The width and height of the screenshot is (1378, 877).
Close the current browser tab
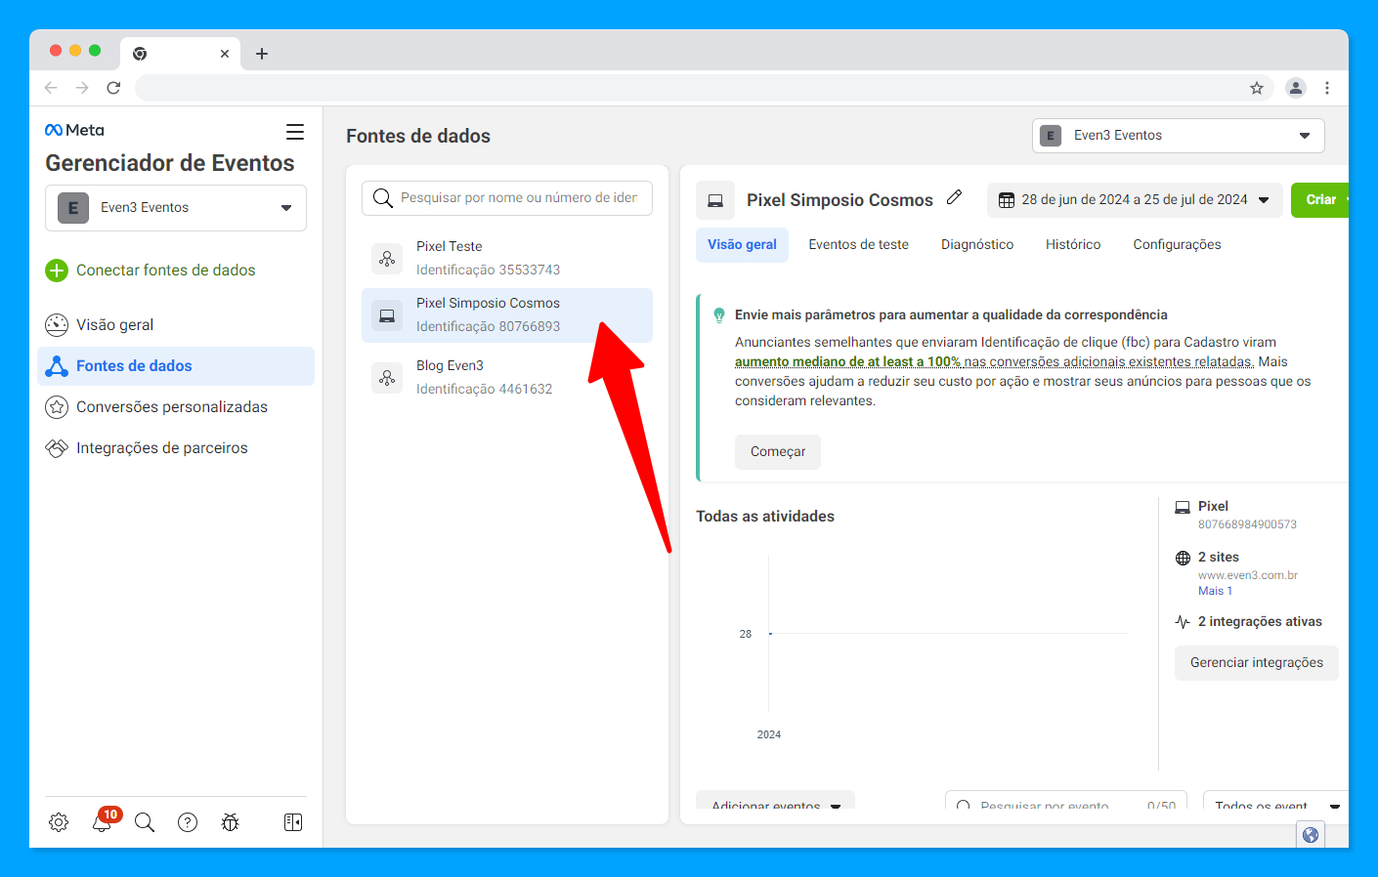tap(225, 54)
